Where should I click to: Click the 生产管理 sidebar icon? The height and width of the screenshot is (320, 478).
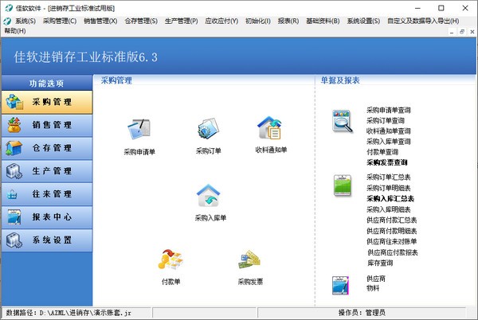[x=14, y=171]
